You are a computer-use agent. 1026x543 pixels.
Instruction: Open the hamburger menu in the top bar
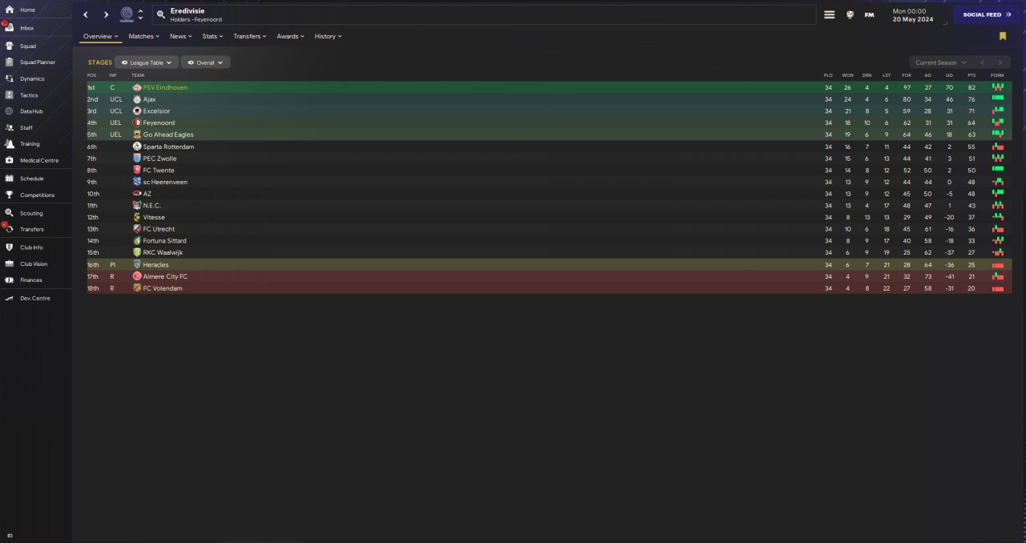(830, 14)
